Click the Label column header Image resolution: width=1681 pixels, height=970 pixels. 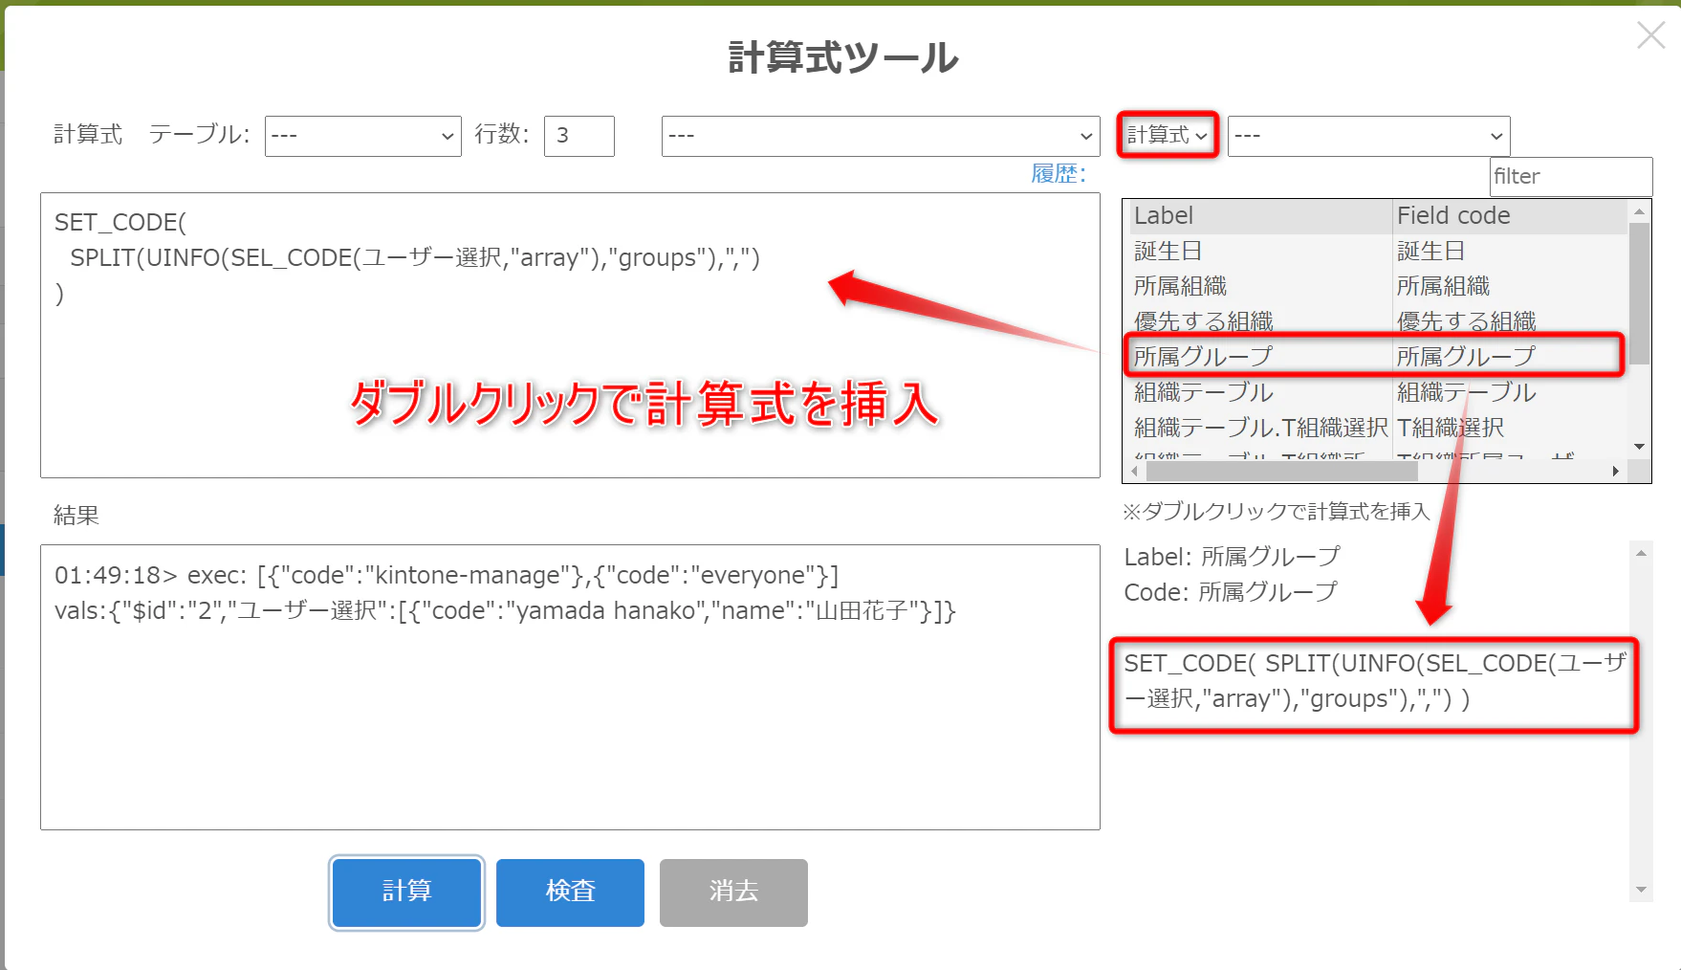pyautogui.click(x=1259, y=216)
